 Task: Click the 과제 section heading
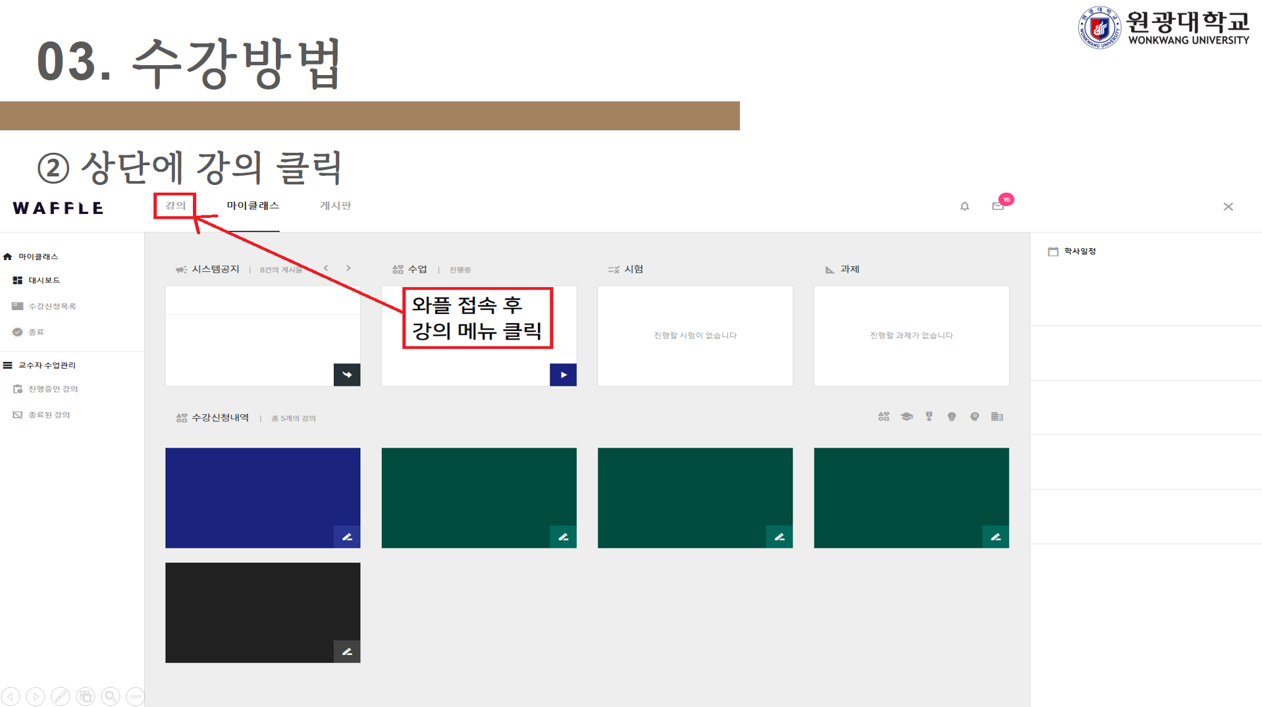pos(850,269)
